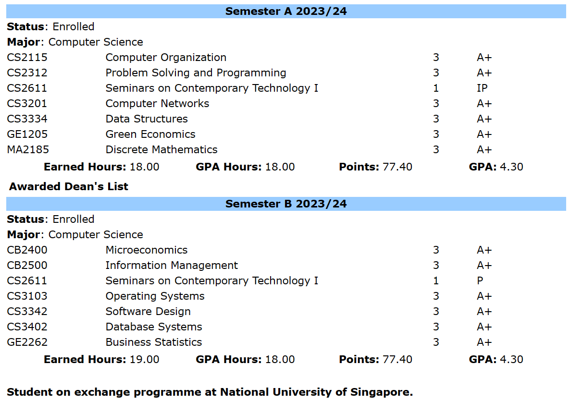The image size is (570, 401).
Task: Click the Business Statistics course title
Action: coord(154,342)
